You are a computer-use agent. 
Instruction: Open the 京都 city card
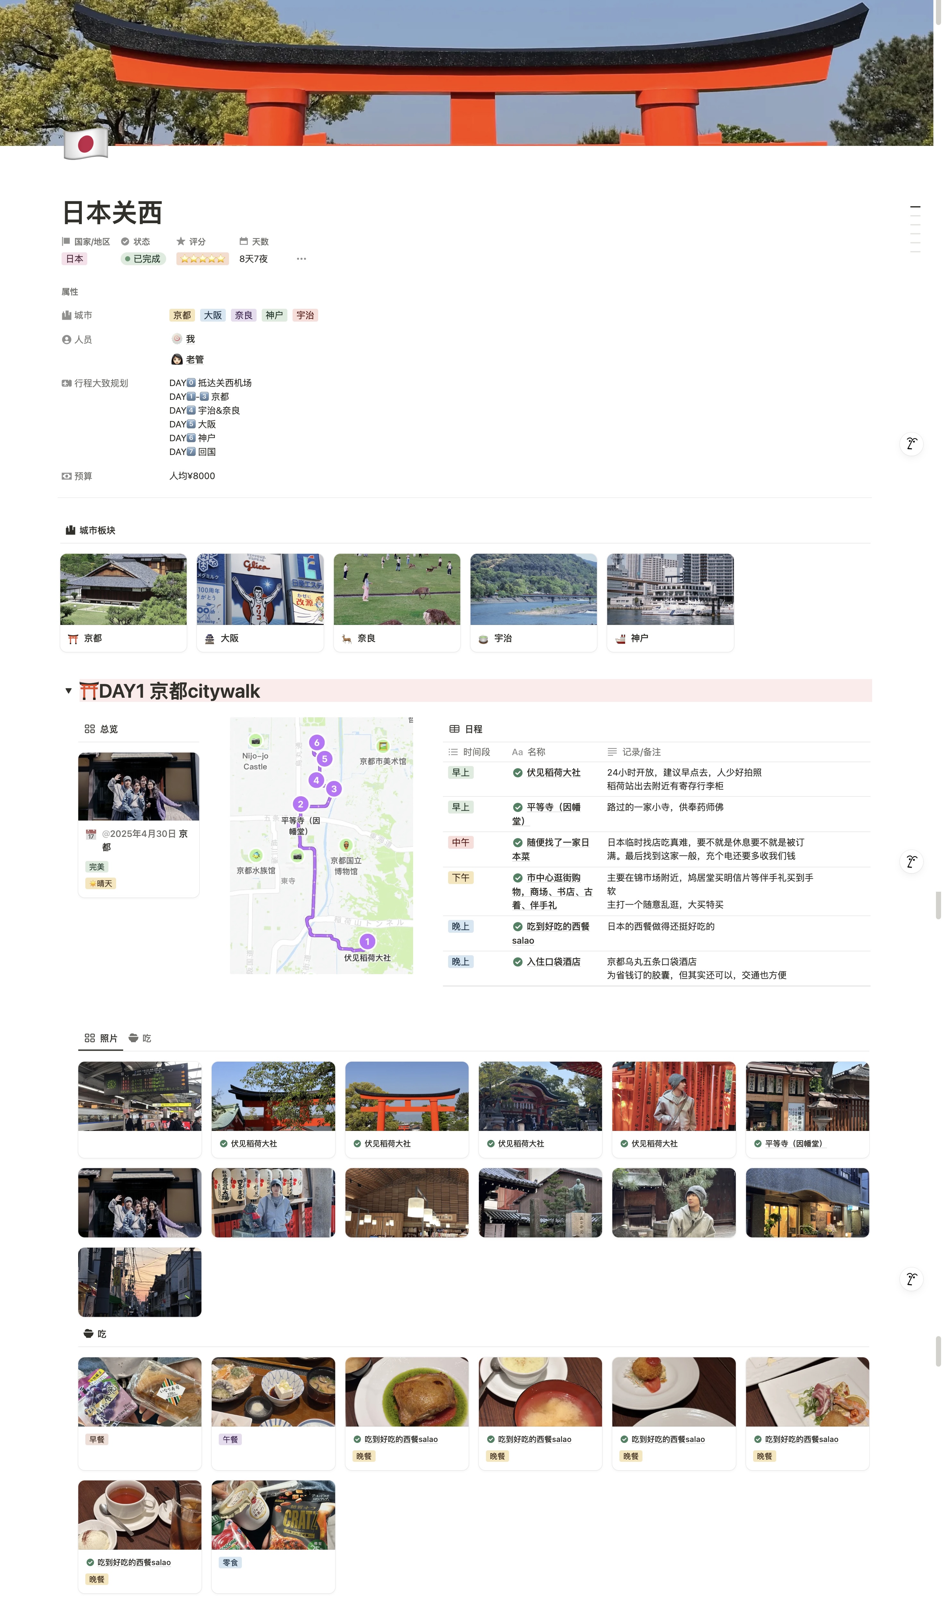(x=123, y=602)
